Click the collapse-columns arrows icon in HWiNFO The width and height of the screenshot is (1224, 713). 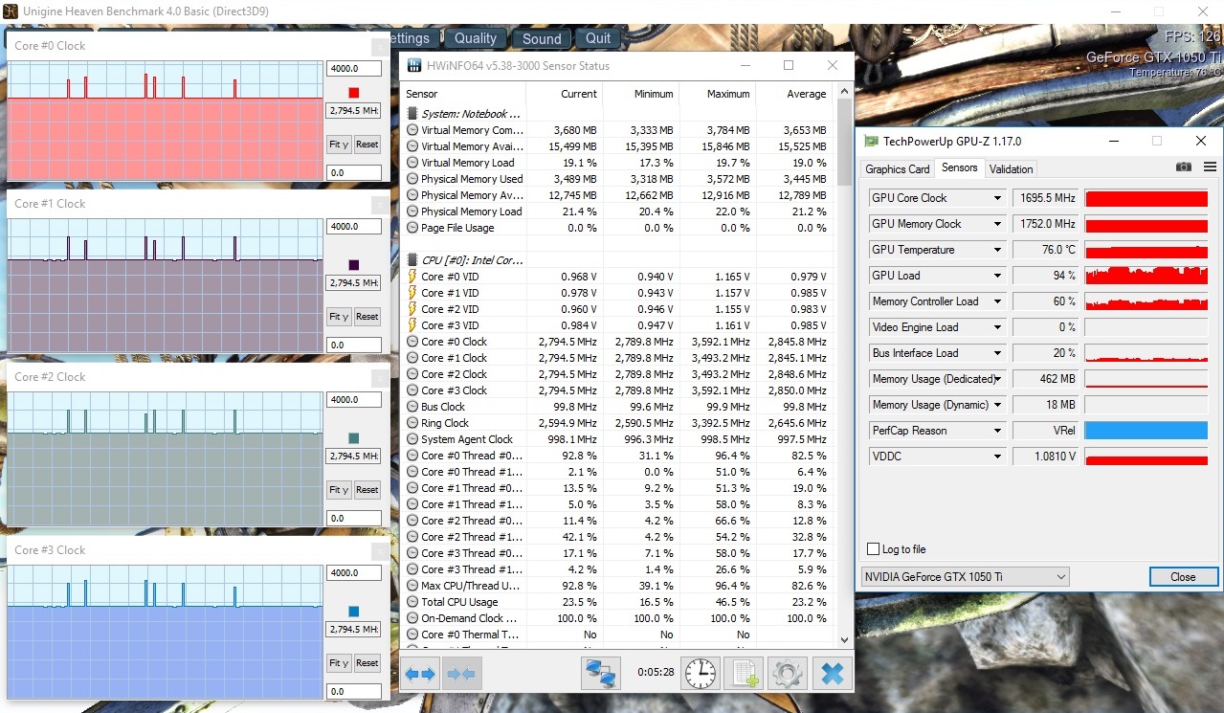pyautogui.click(x=461, y=674)
